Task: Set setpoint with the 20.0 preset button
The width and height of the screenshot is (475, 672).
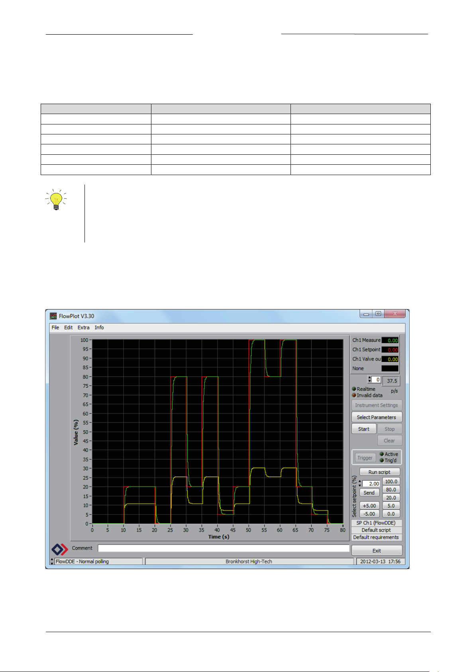Action: point(391,498)
